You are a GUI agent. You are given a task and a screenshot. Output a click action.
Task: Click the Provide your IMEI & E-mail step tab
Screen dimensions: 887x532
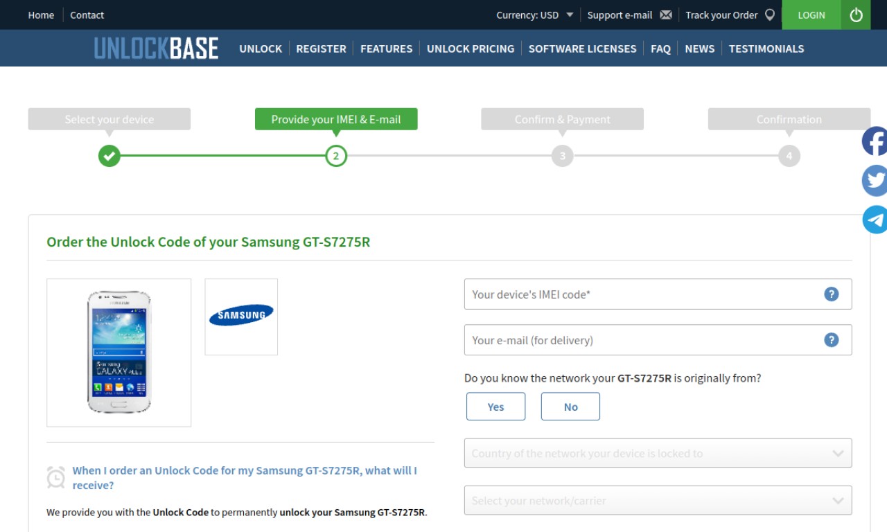[x=336, y=119]
